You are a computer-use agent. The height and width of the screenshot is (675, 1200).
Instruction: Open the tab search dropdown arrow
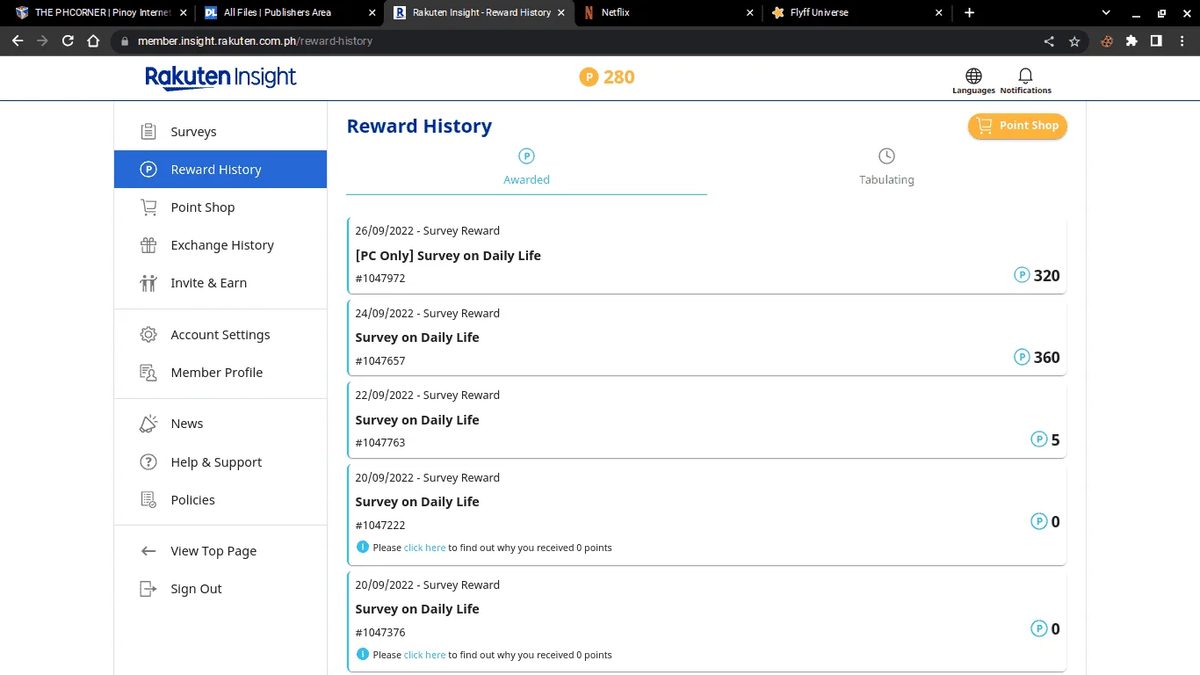point(1106,13)
